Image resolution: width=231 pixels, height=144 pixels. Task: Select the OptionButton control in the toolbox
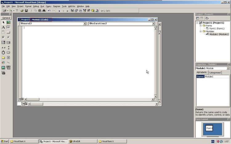tap(8, 37)
